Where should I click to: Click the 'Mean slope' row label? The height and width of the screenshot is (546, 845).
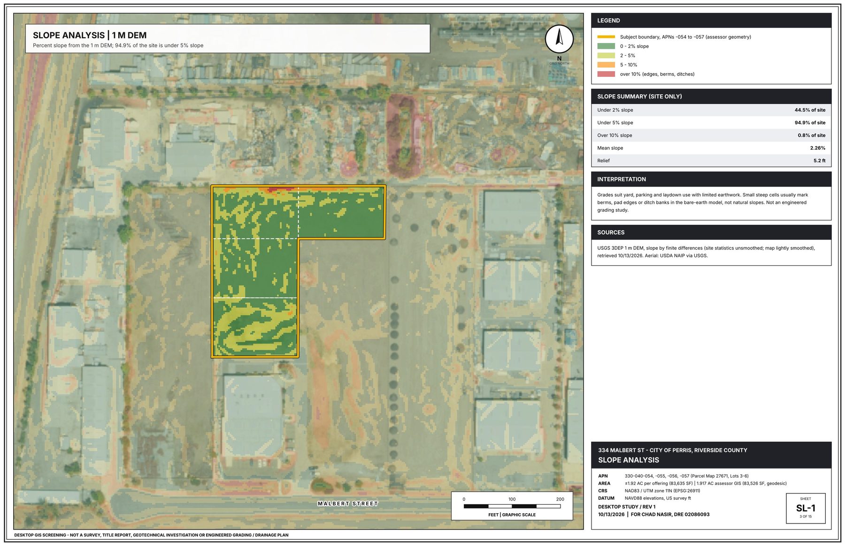click(610, 148)
